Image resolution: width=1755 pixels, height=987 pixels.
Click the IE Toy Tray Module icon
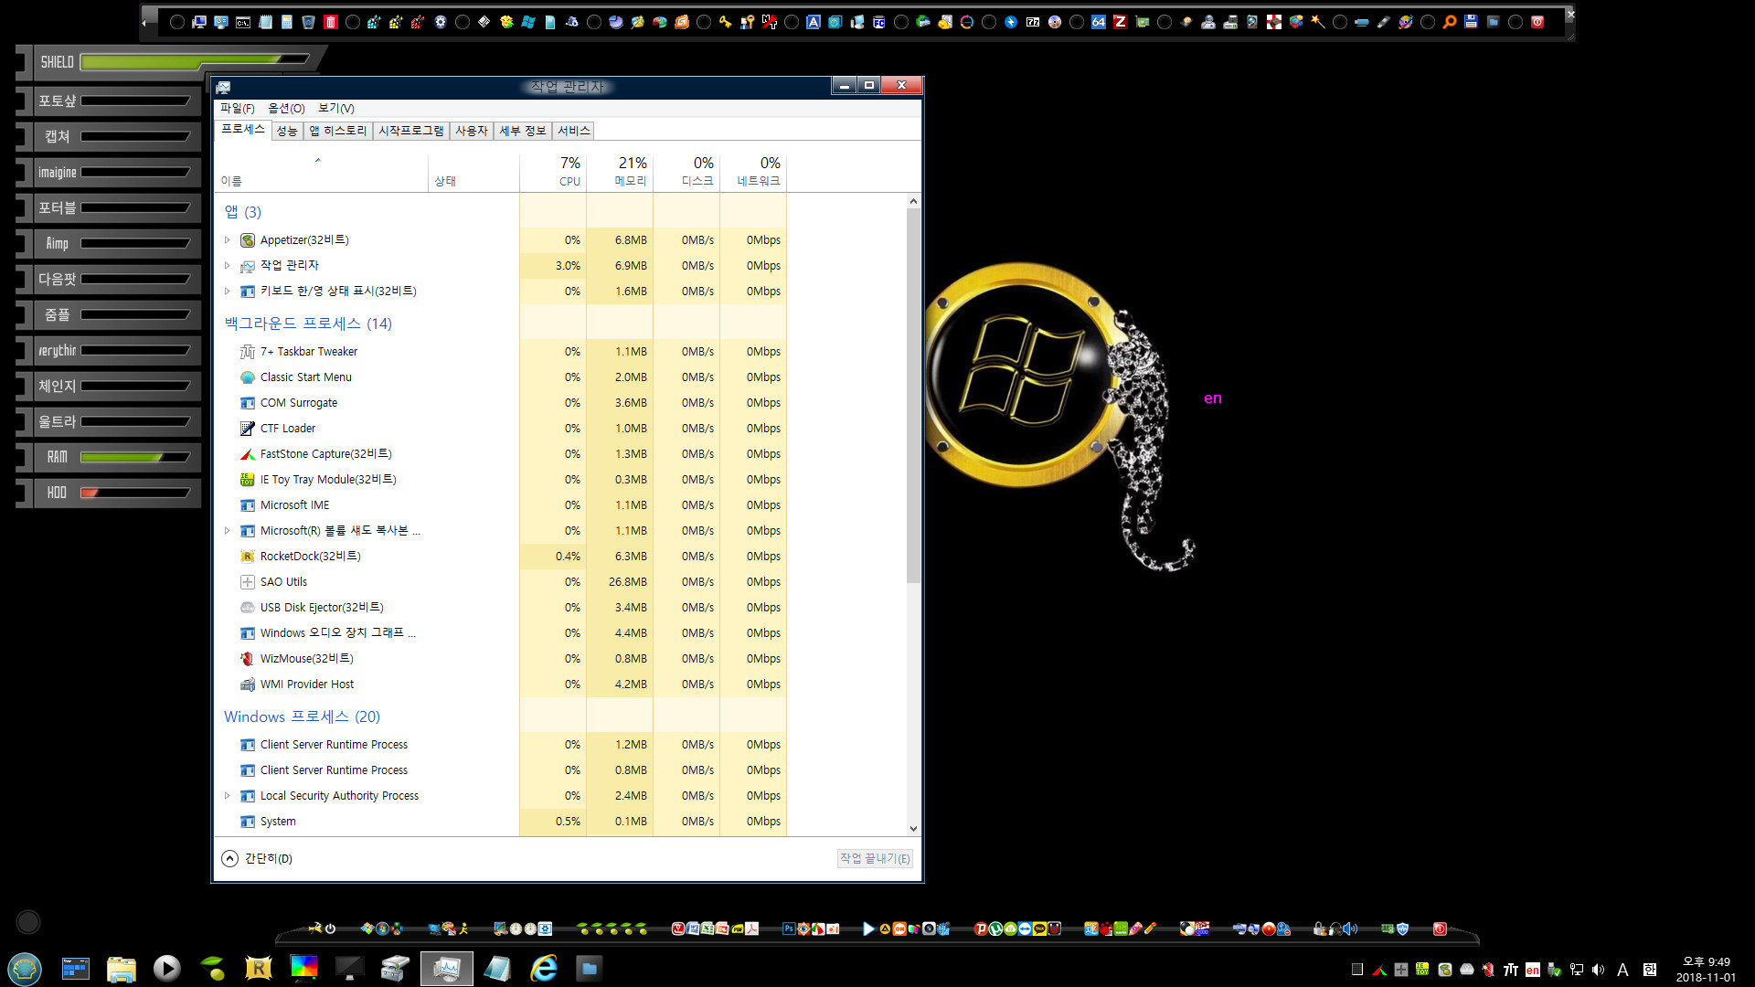pos(247,480)
